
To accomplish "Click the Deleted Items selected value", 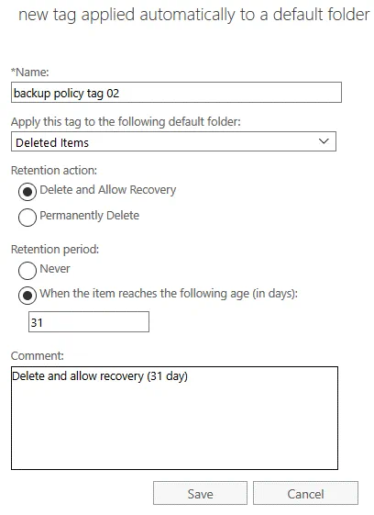I will [52, 142].
